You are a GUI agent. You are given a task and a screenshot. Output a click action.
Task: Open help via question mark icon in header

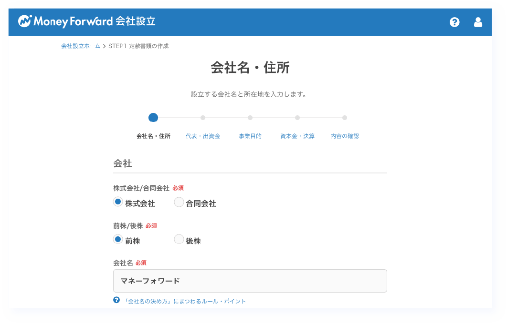tap(454, 22)
